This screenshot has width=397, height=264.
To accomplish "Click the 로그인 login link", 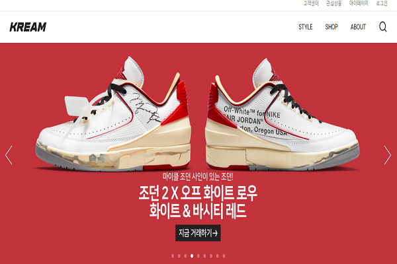I will pos(382,3).
